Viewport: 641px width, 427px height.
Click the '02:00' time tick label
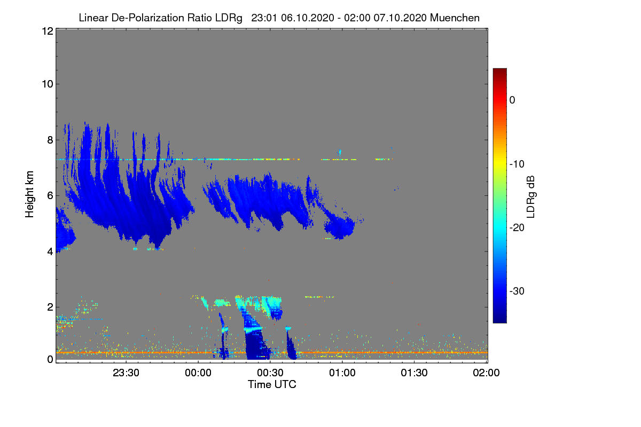click(x=486, y=374)
